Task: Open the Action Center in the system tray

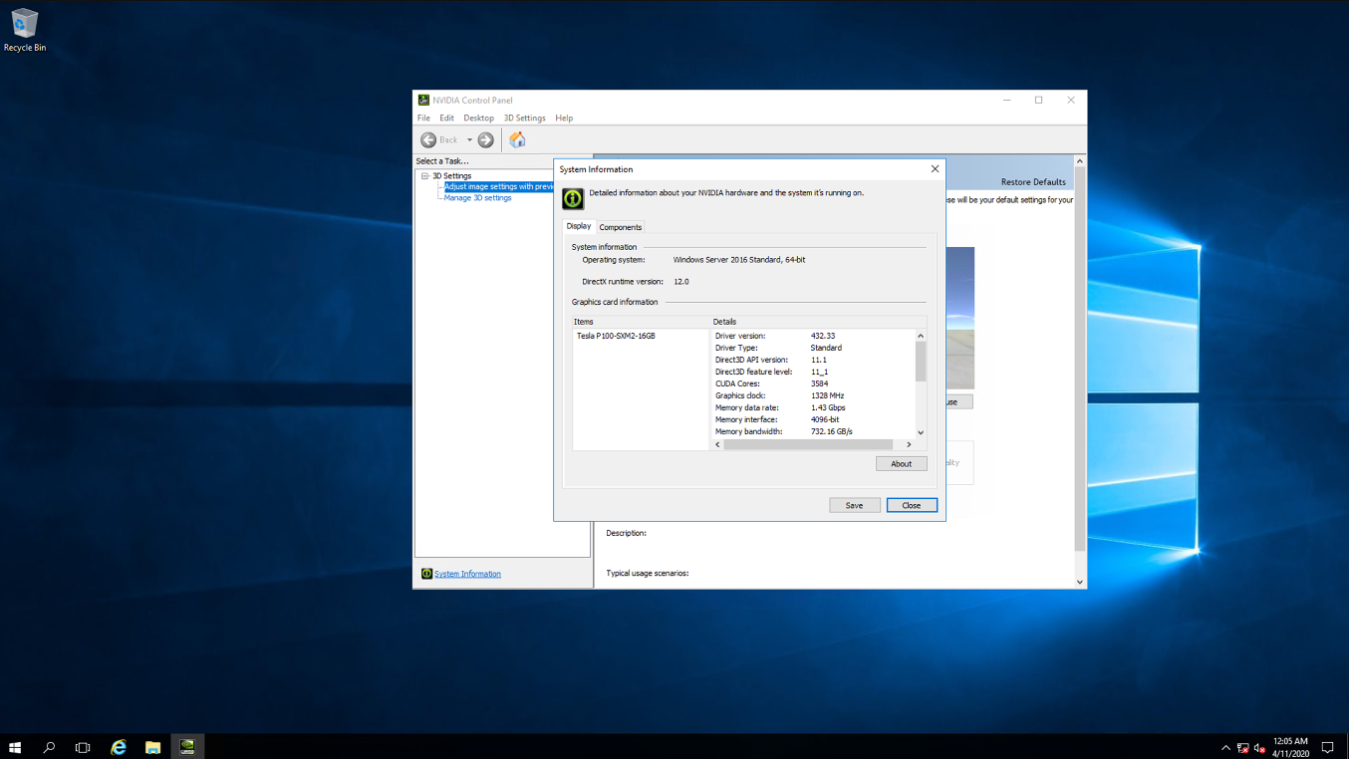Action: pyautogui.click(x=1327, y=746)
